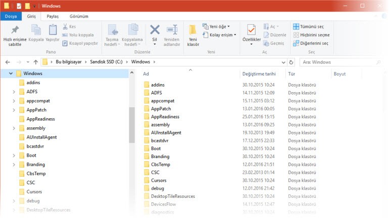Click the Aç open button
This screenshot has height=218, width=389.
click(x=271, y=27)
